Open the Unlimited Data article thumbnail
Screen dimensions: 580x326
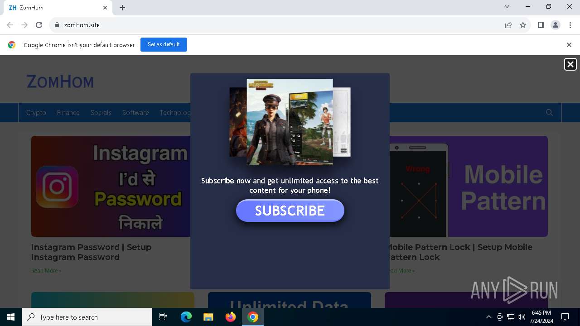[290, 300]
